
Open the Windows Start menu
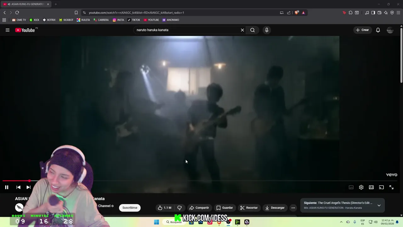coord(156,222)
